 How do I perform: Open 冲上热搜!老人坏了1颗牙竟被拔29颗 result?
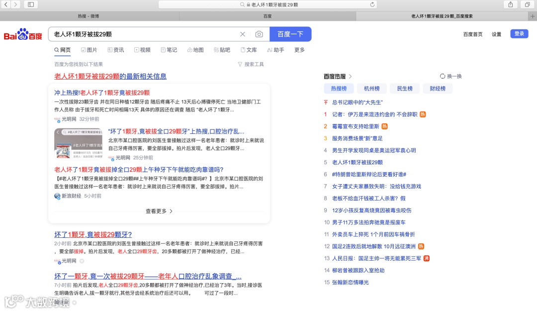point(102,93)
